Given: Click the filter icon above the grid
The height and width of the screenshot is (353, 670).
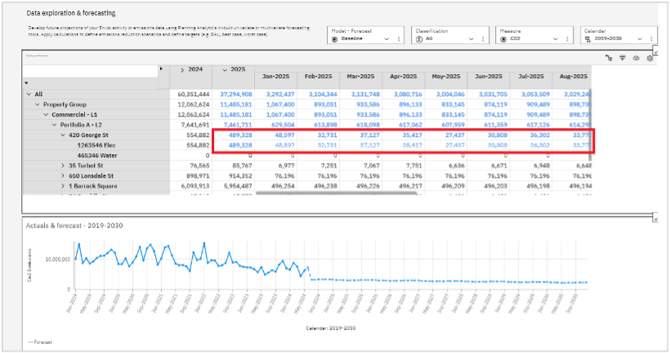Looking at the screenshot, I should click(x=623, y=58).
